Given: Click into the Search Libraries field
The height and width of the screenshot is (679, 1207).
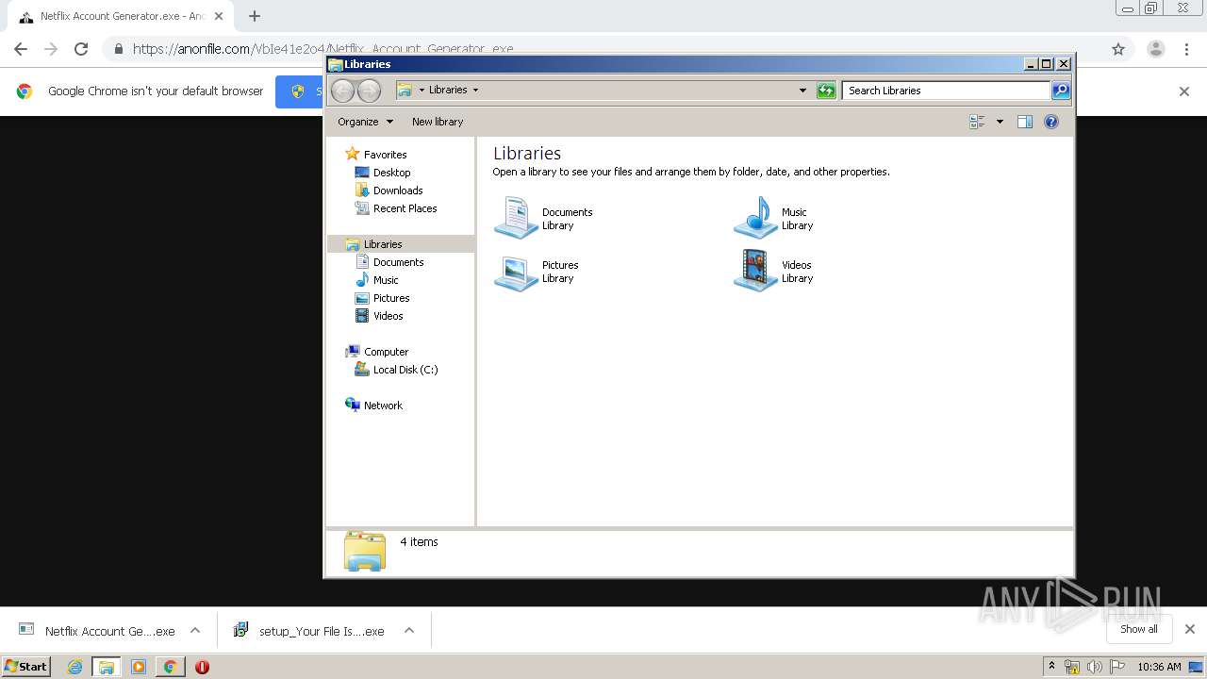Looking at the screenshot, I should [x=946, y=91].
